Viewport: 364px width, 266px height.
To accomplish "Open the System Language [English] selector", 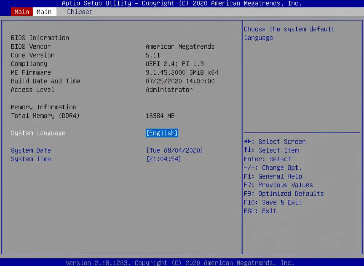I will pyautogui.click(x=162, y=133).
